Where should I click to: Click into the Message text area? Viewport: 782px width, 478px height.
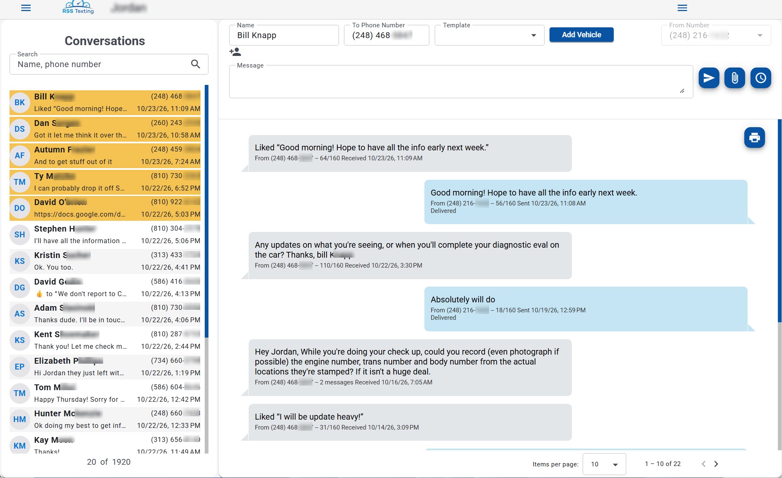tap(461, 82)
